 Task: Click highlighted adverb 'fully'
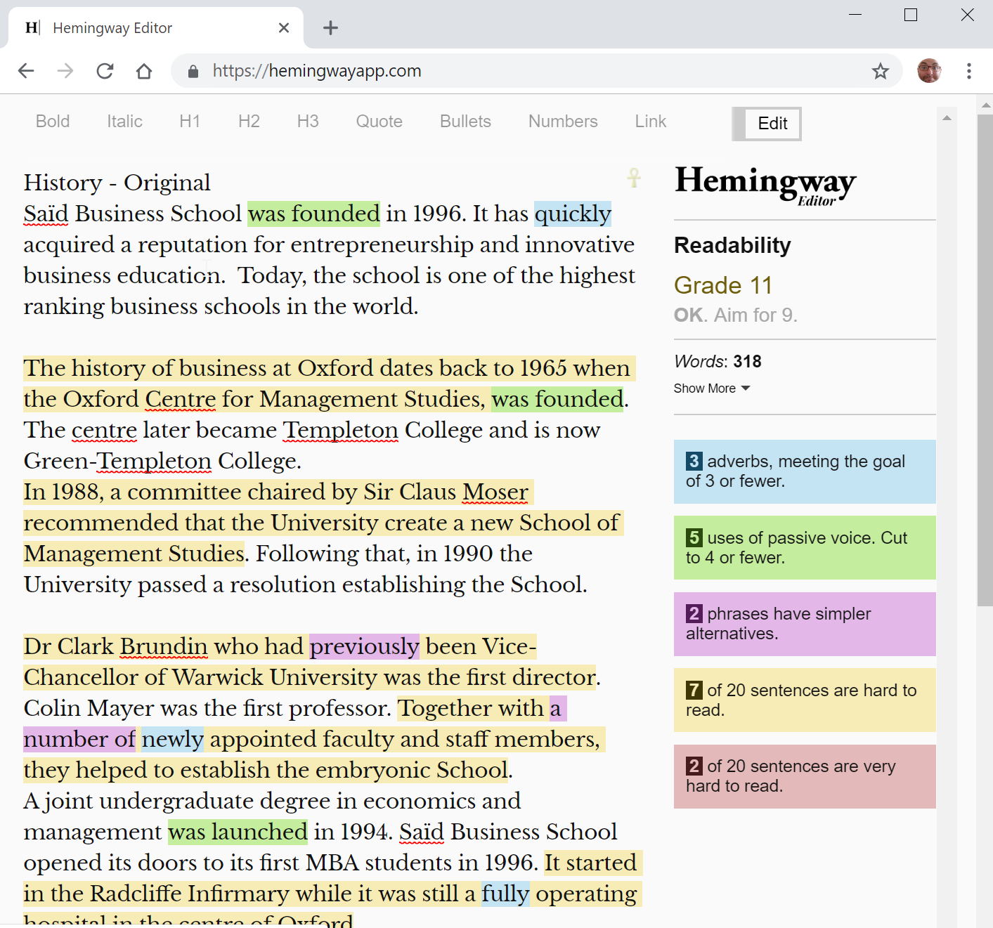505,894
